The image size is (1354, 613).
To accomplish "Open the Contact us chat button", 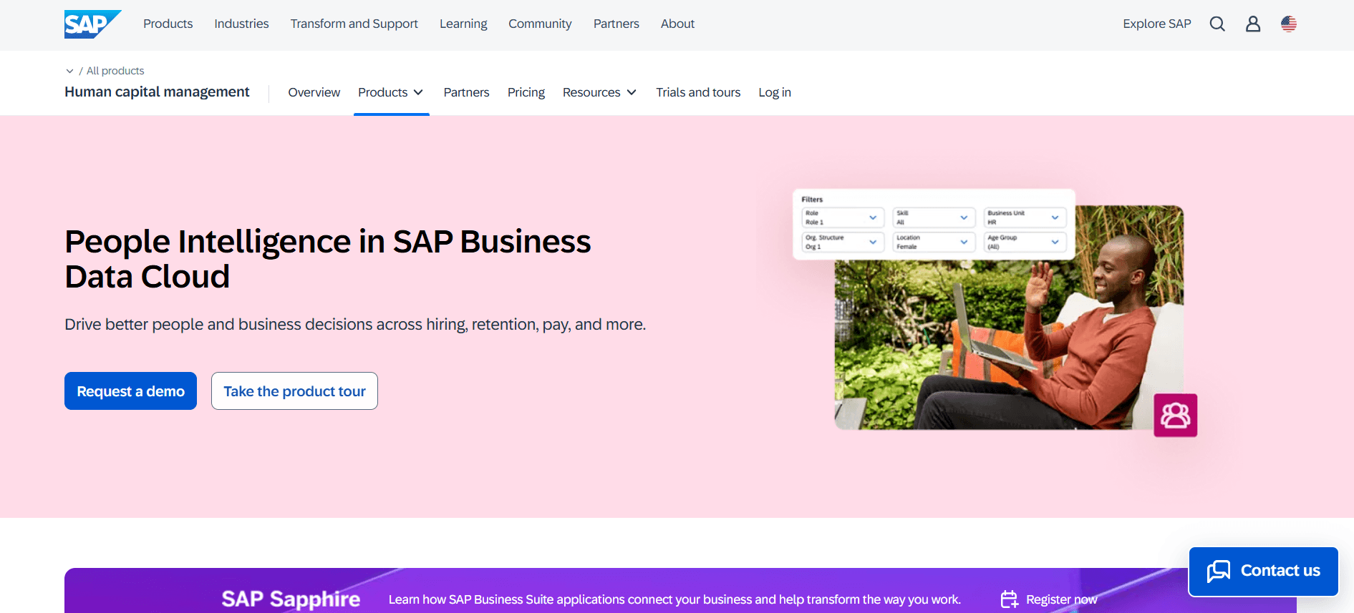I will (1264, 572).
